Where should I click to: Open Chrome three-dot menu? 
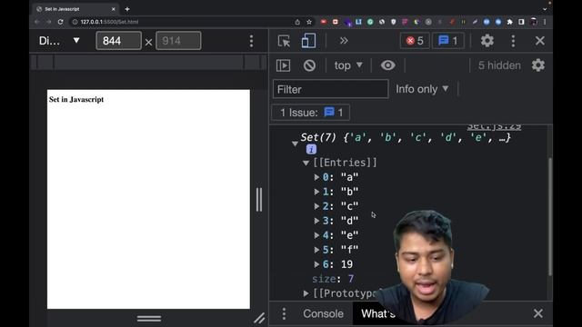(545, 22)
